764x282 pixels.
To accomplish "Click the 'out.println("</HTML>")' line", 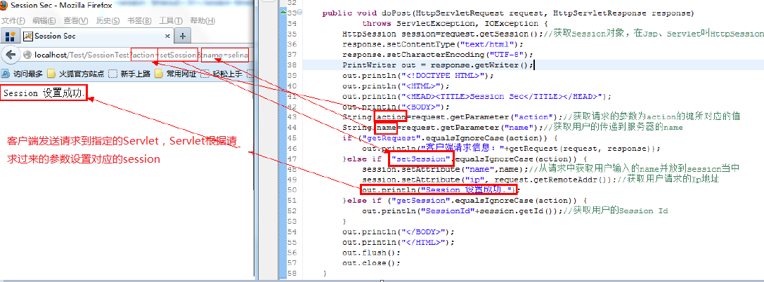I will (398, 241).
